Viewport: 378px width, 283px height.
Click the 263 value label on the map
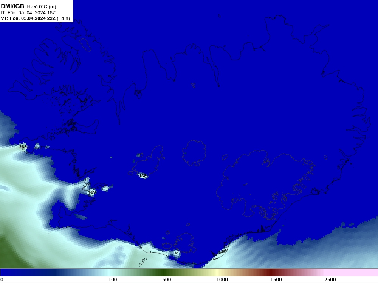tap(23, 147)
